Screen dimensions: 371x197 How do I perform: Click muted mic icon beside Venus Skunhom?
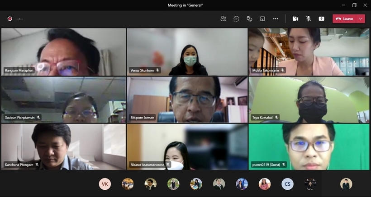[x=157, y=70]
